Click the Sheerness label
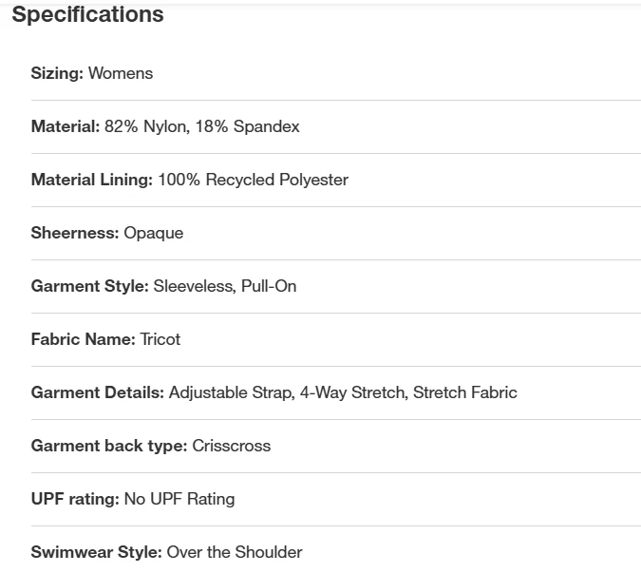 (x=75, y=233)
